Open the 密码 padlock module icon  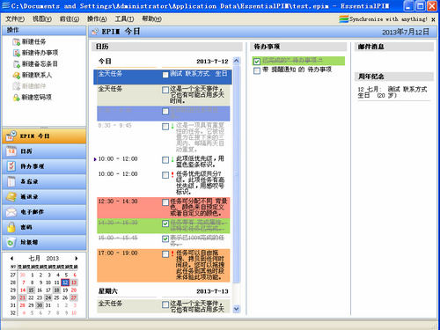click(x=11, y=227)
